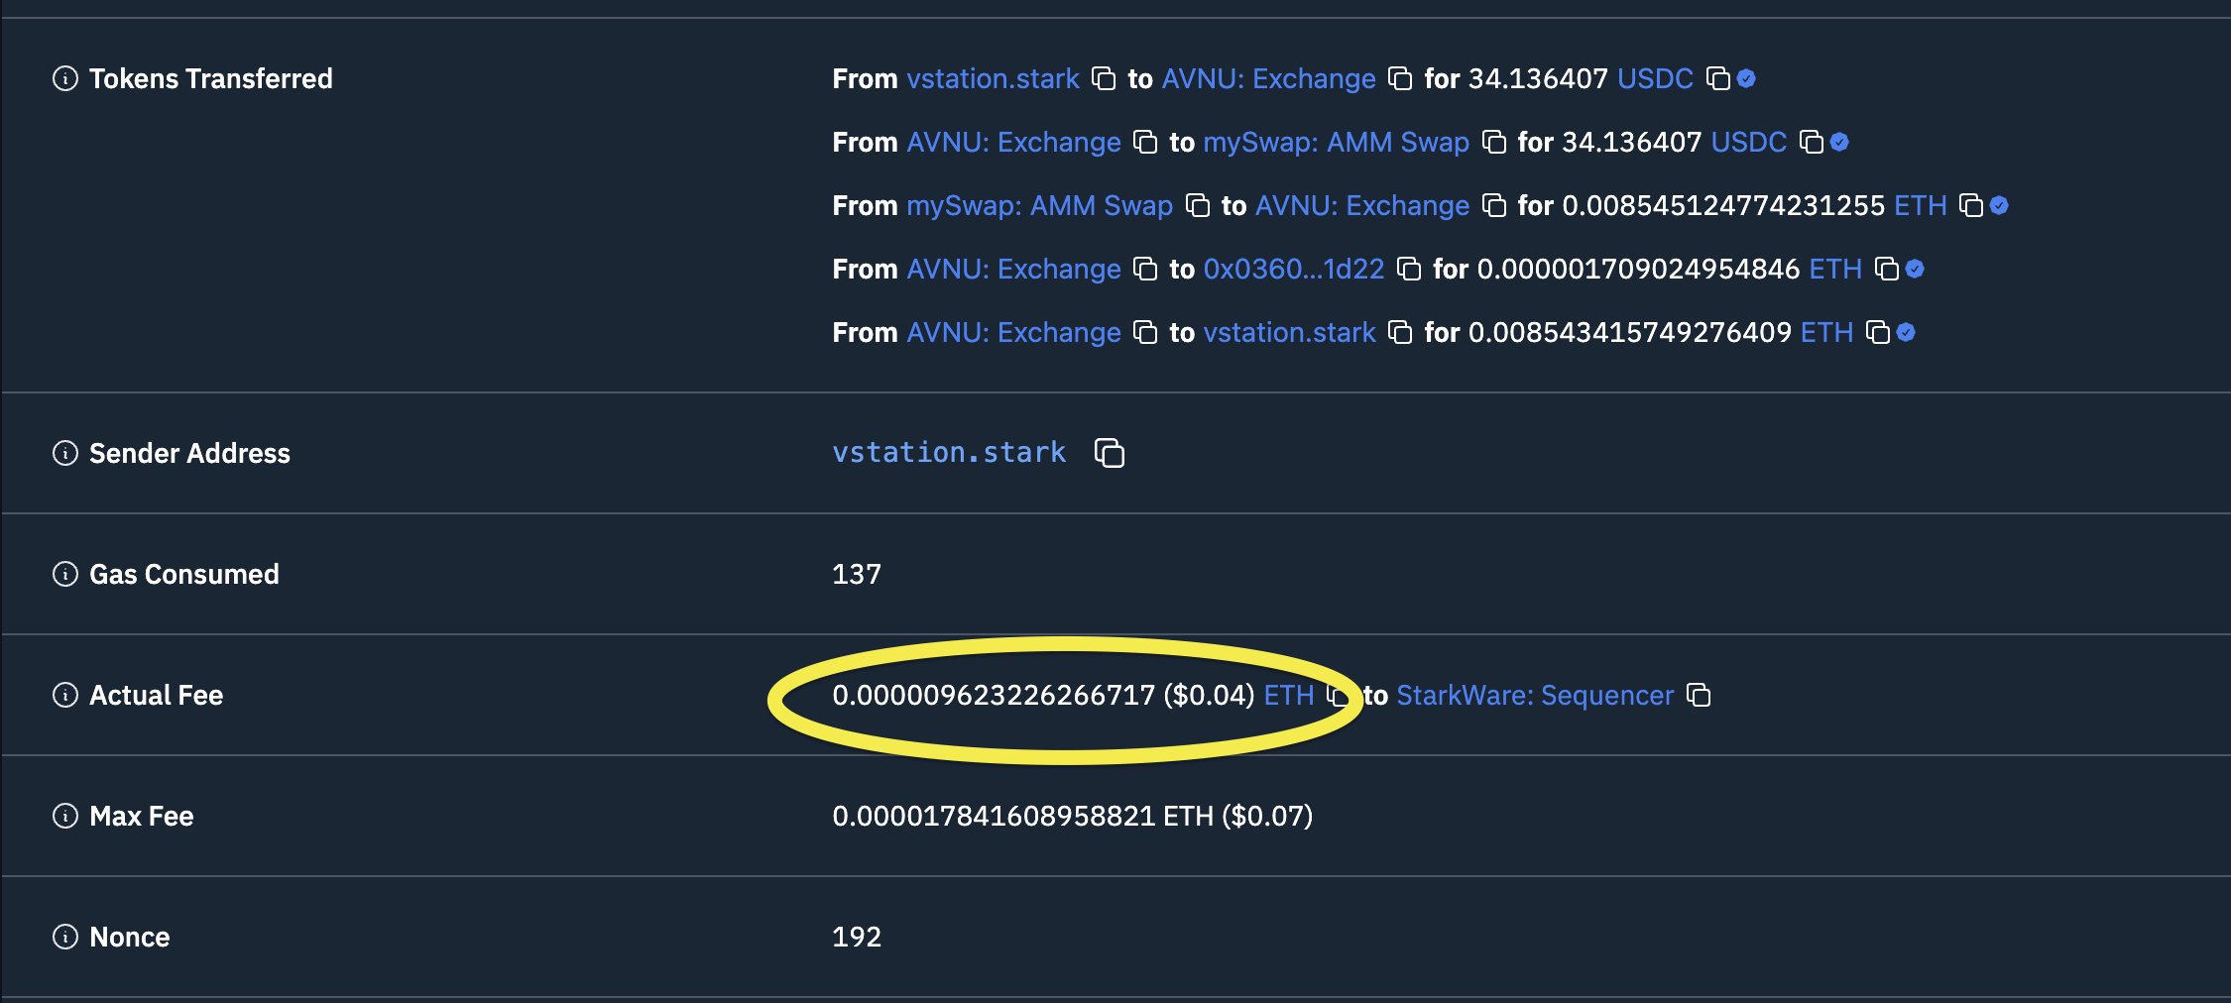Open the vstation.stark sender link
2231x1003 pixels.
tap(948, 453)
